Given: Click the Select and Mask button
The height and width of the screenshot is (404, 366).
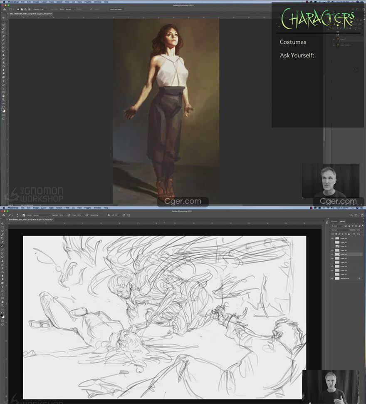Looking at the screenshot, I should (116, 9).
